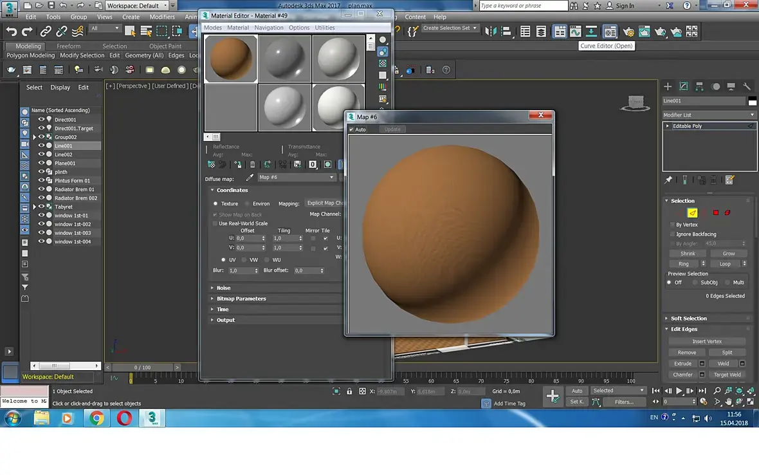Click the Undo arrow in main toolbar

point(11,31)
